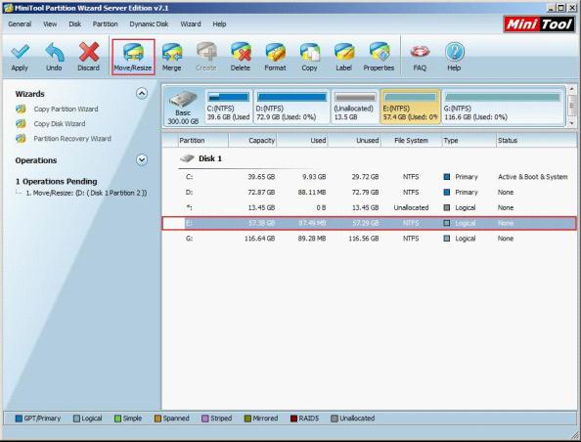Select the unallocated *: row
The image size is (581, 442).
click(370, 208)
